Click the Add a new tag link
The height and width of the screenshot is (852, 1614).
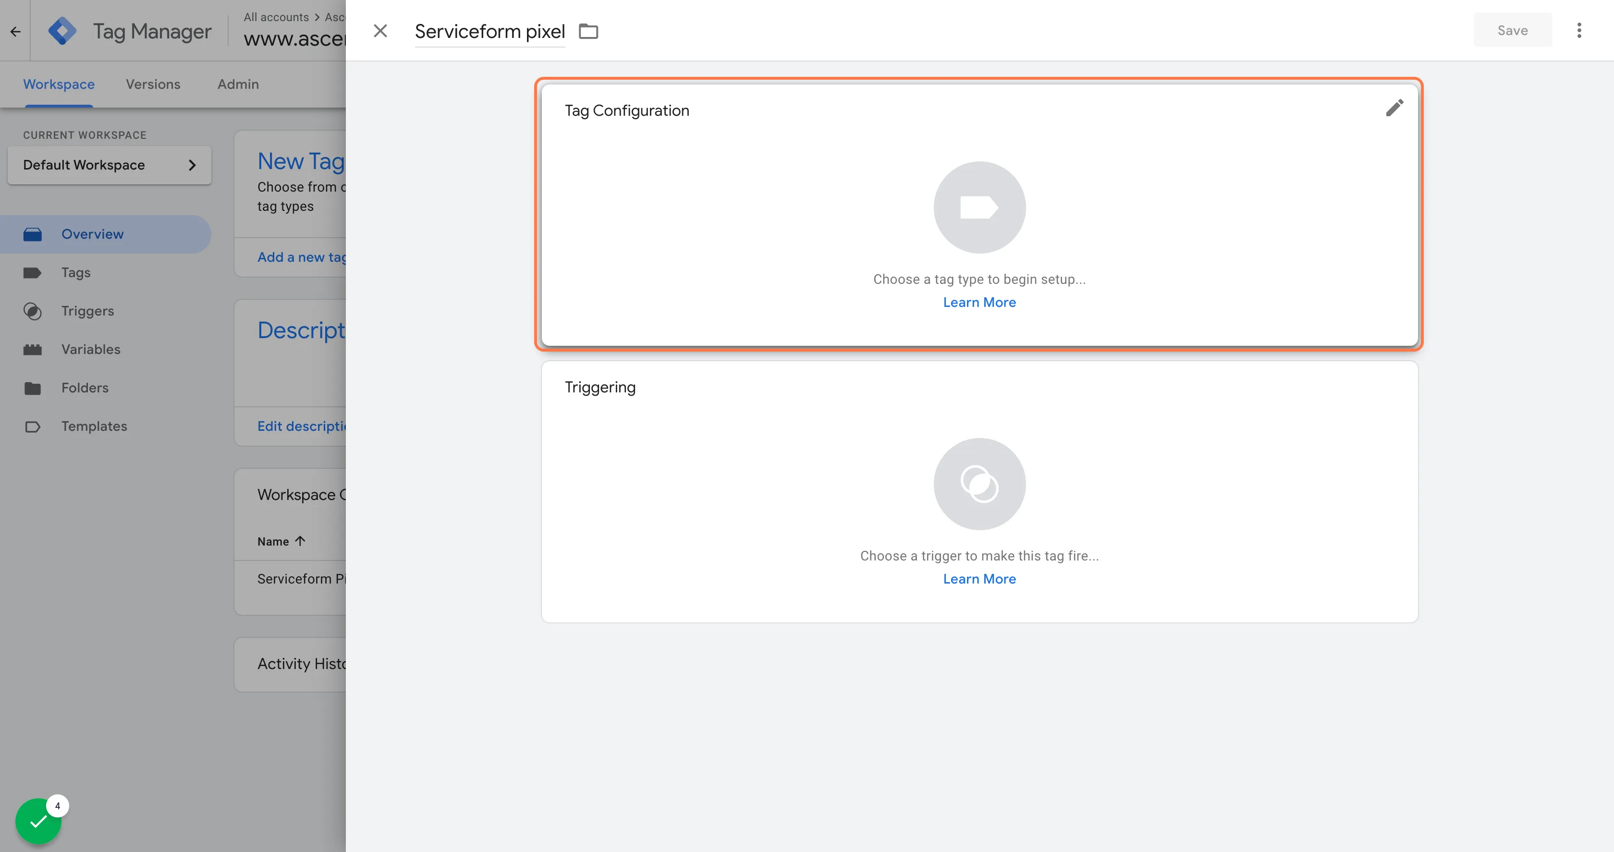(301, 257)
